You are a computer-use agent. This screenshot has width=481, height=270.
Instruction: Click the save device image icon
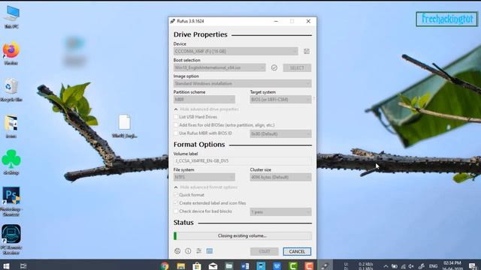tap(307, 51)
